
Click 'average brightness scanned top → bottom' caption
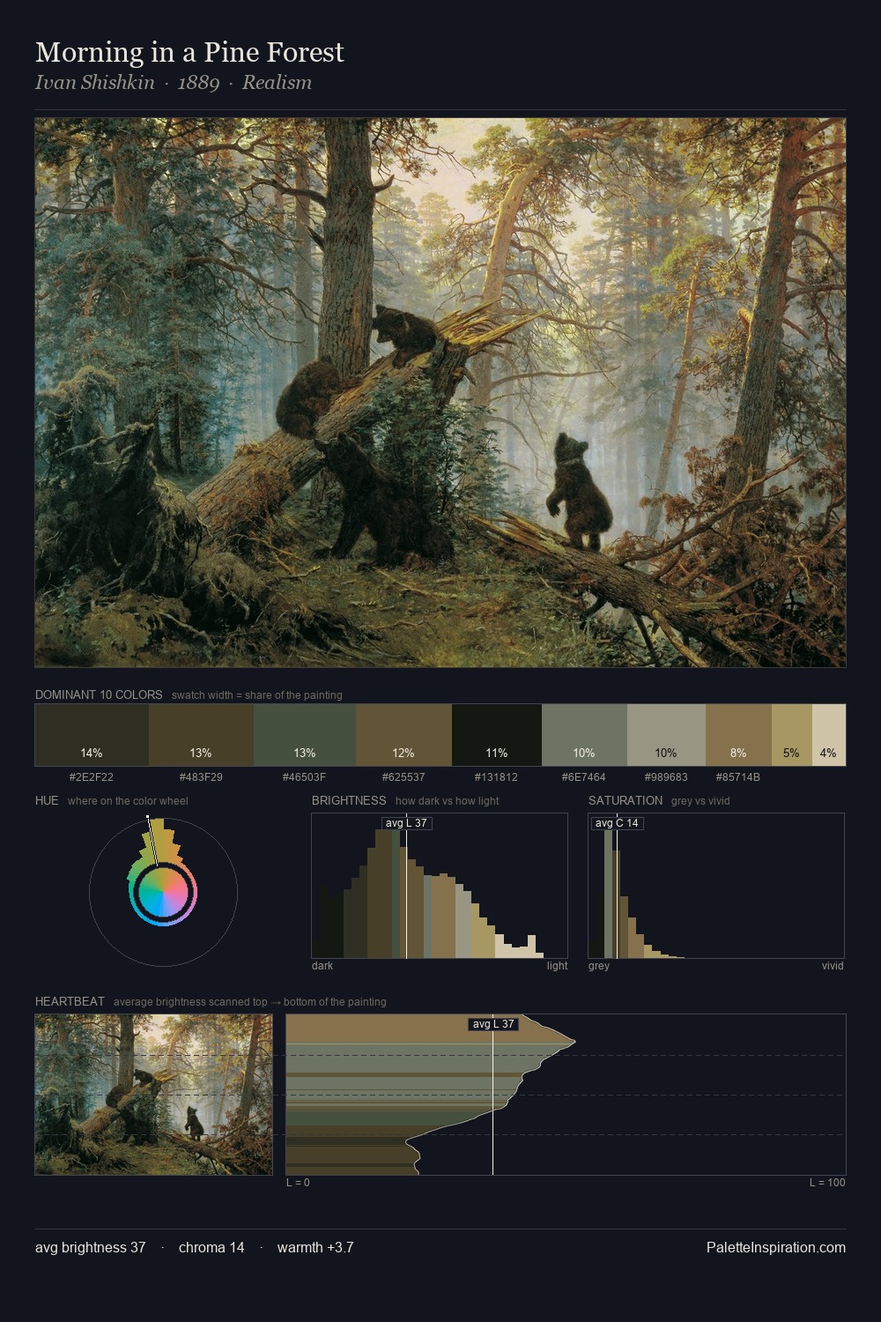point(249,1002)
